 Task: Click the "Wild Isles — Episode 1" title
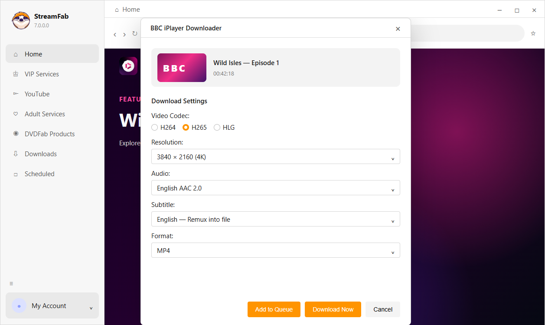[246, 63]
